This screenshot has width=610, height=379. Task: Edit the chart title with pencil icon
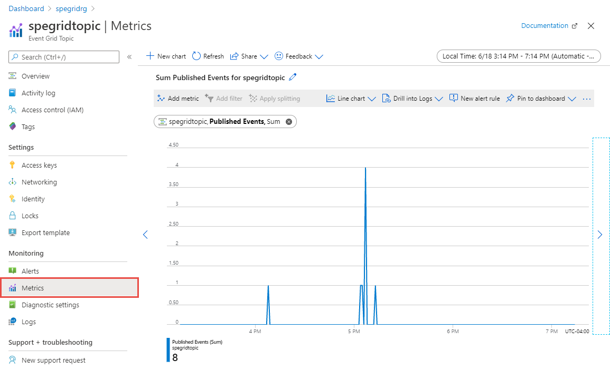(x=294, y=77)
